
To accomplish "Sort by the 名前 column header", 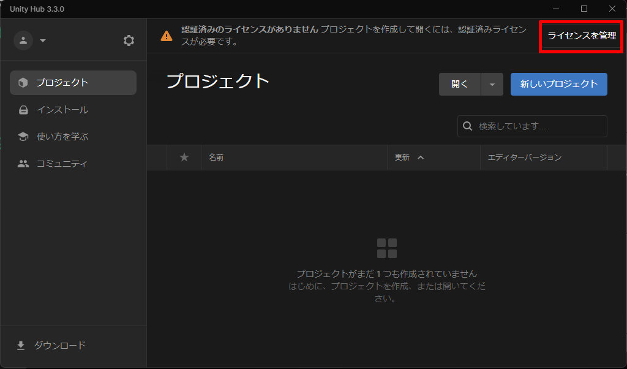I will click(216, 158).
